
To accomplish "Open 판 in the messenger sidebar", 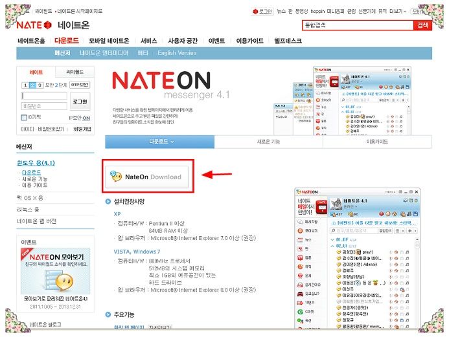I will pyautogui.click(x=303, y=248).
